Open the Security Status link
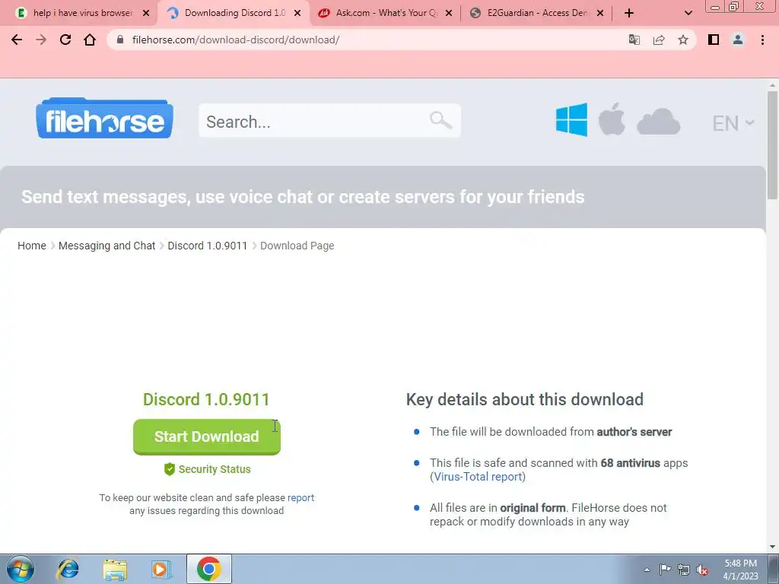The height and width of the screenshot is (584, 779). [215, 469]
